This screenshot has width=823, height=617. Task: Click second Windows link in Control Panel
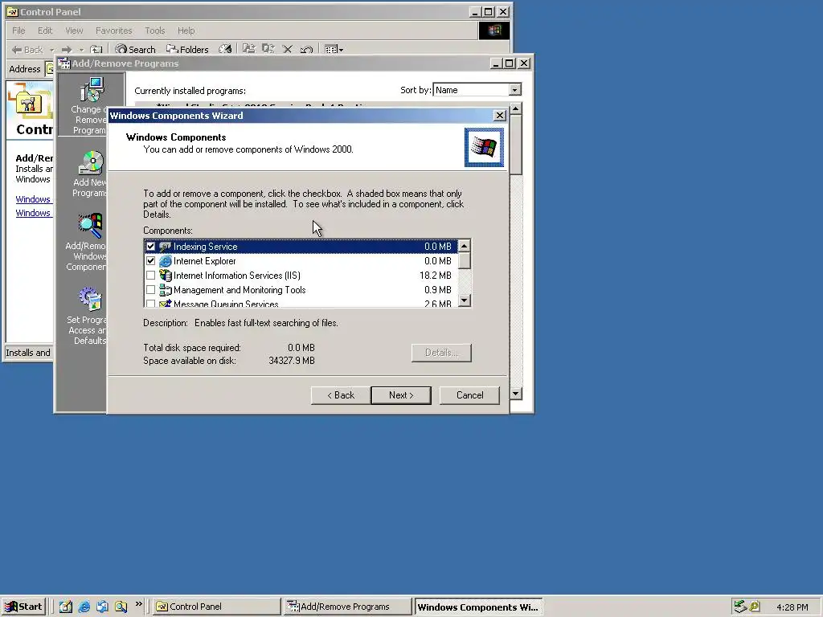point(33,213)
